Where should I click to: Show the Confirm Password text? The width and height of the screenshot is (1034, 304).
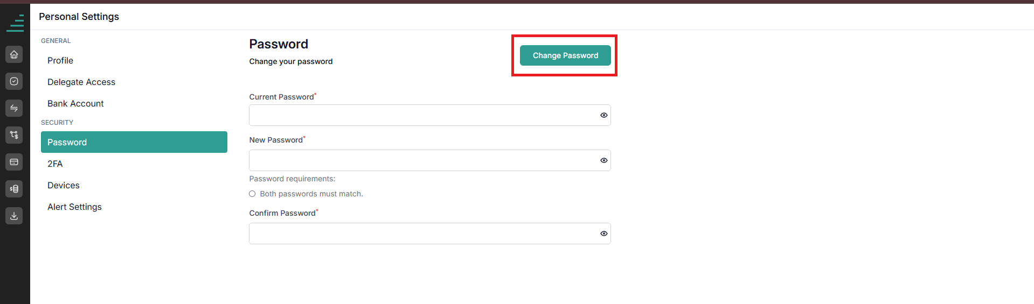[603, 234]
